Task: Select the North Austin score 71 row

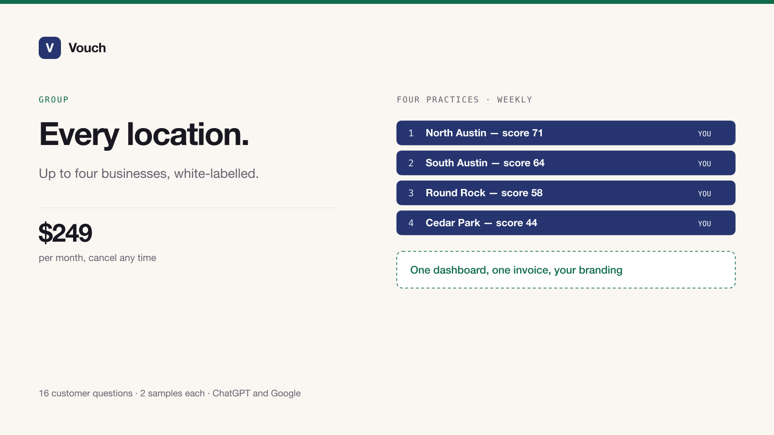Action: (566, 133)
